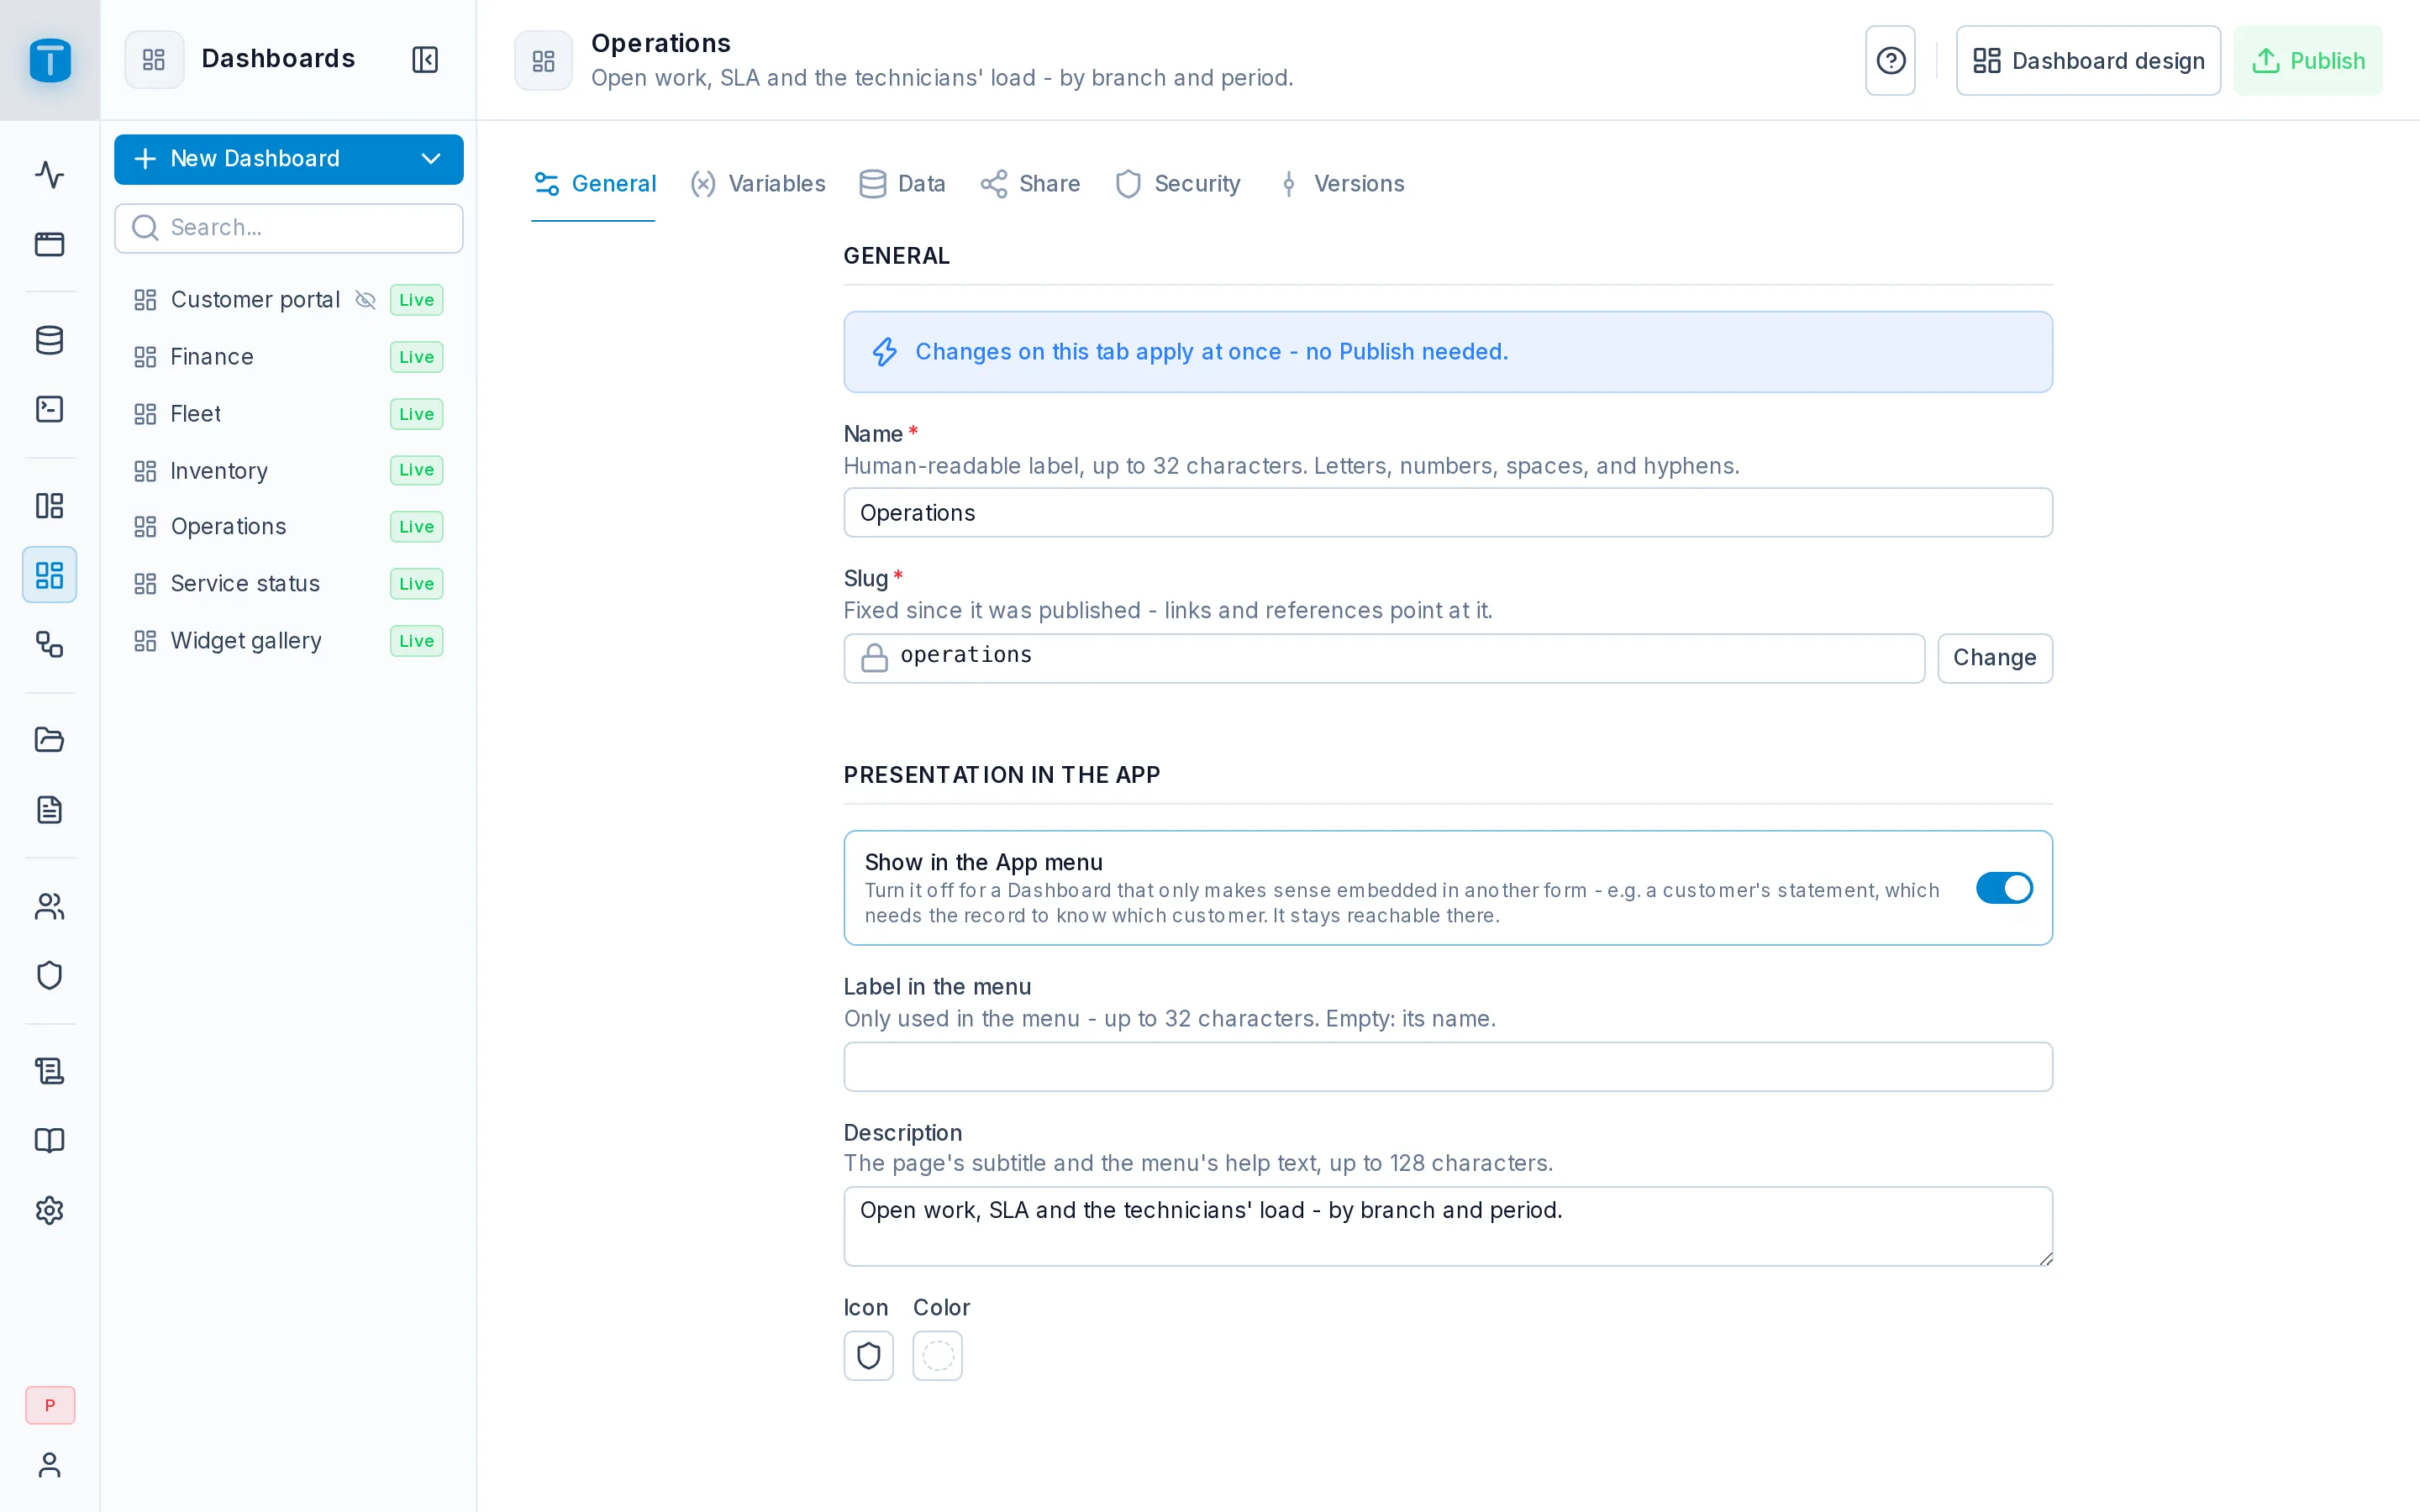Image resolution: width=2420 pixels, height=1512 pixels.
Task: Click the blue T app logo
Action: coord(50,60)
